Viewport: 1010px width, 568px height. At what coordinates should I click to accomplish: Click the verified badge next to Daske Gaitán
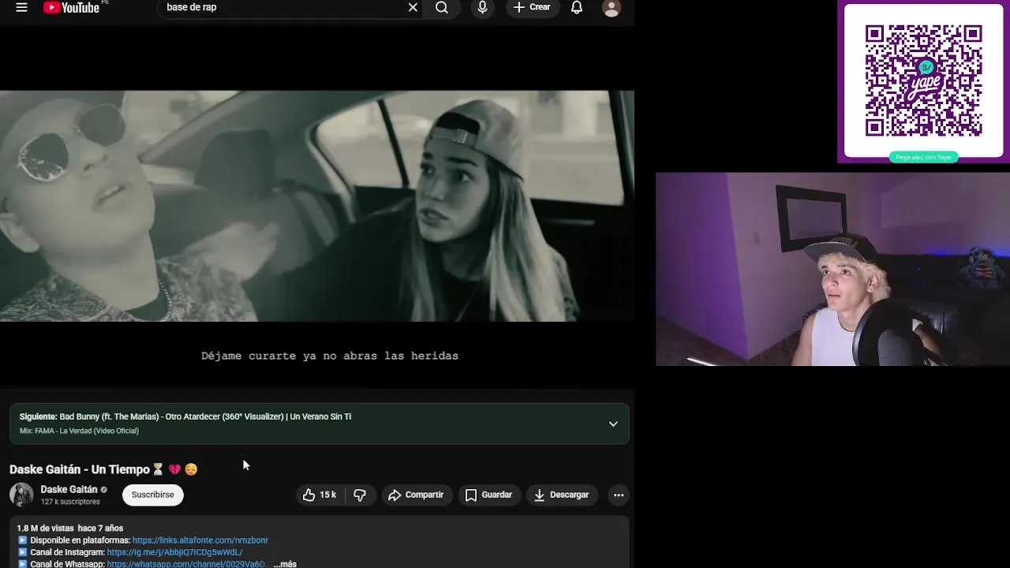pyautogui.click(x=103, y=490)
